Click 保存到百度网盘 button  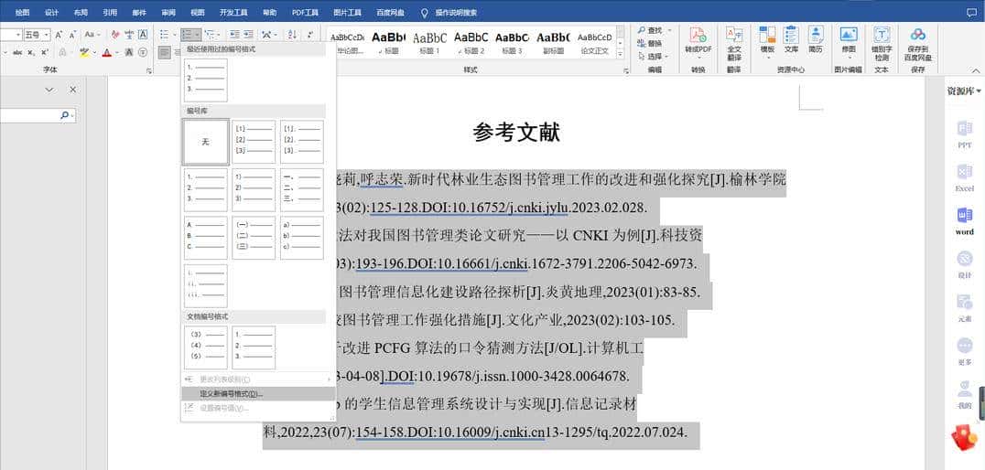918,43
